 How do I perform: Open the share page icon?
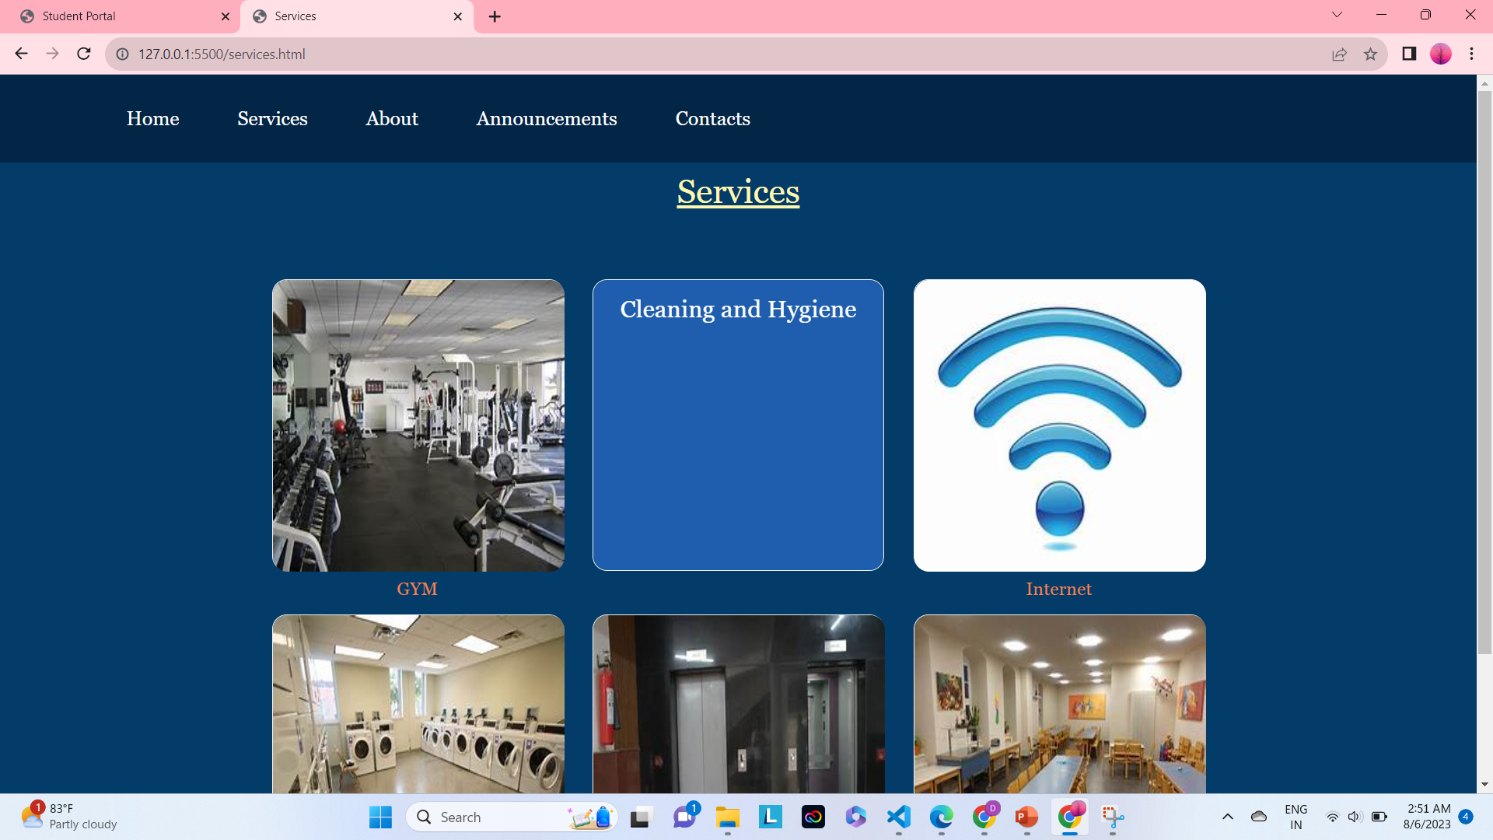(x=1339, y=54)
